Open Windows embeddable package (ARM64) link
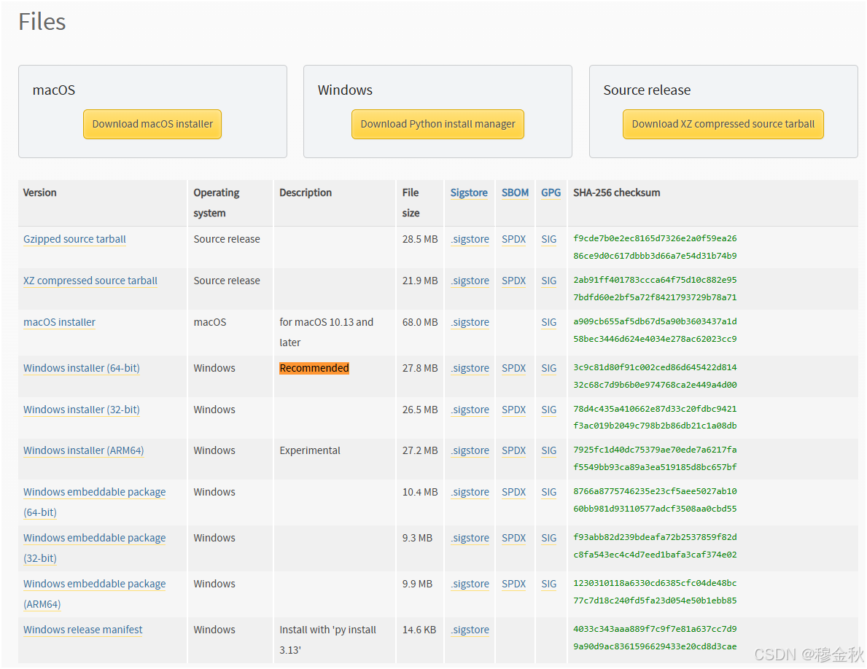This screenshot has width=867, height=669. 95,593
